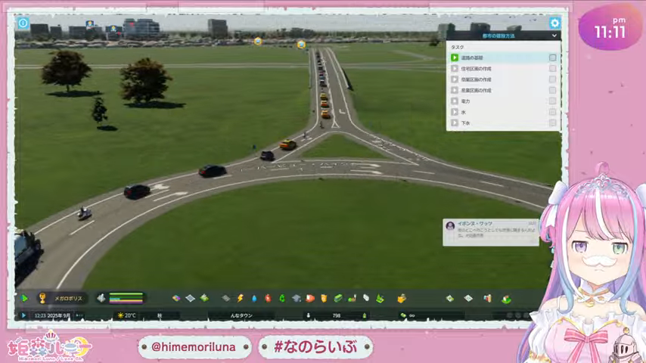Expand the 下水 task play arrow
Screen dimensions: 646x363
(455, 123)
